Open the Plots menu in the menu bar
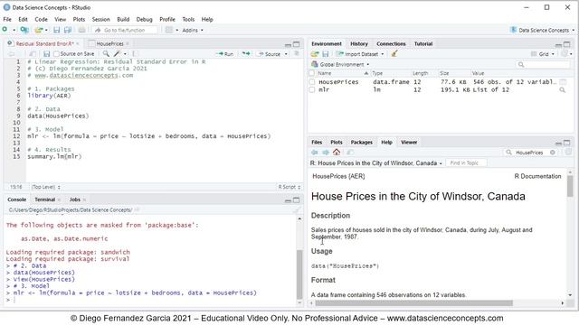Image resolution: width=579 pixels, height=325 pixels. tap(79, 19)
